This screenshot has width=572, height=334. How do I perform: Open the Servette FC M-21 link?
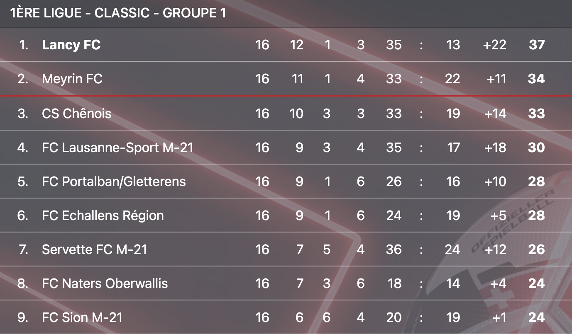tap(95, 249)
